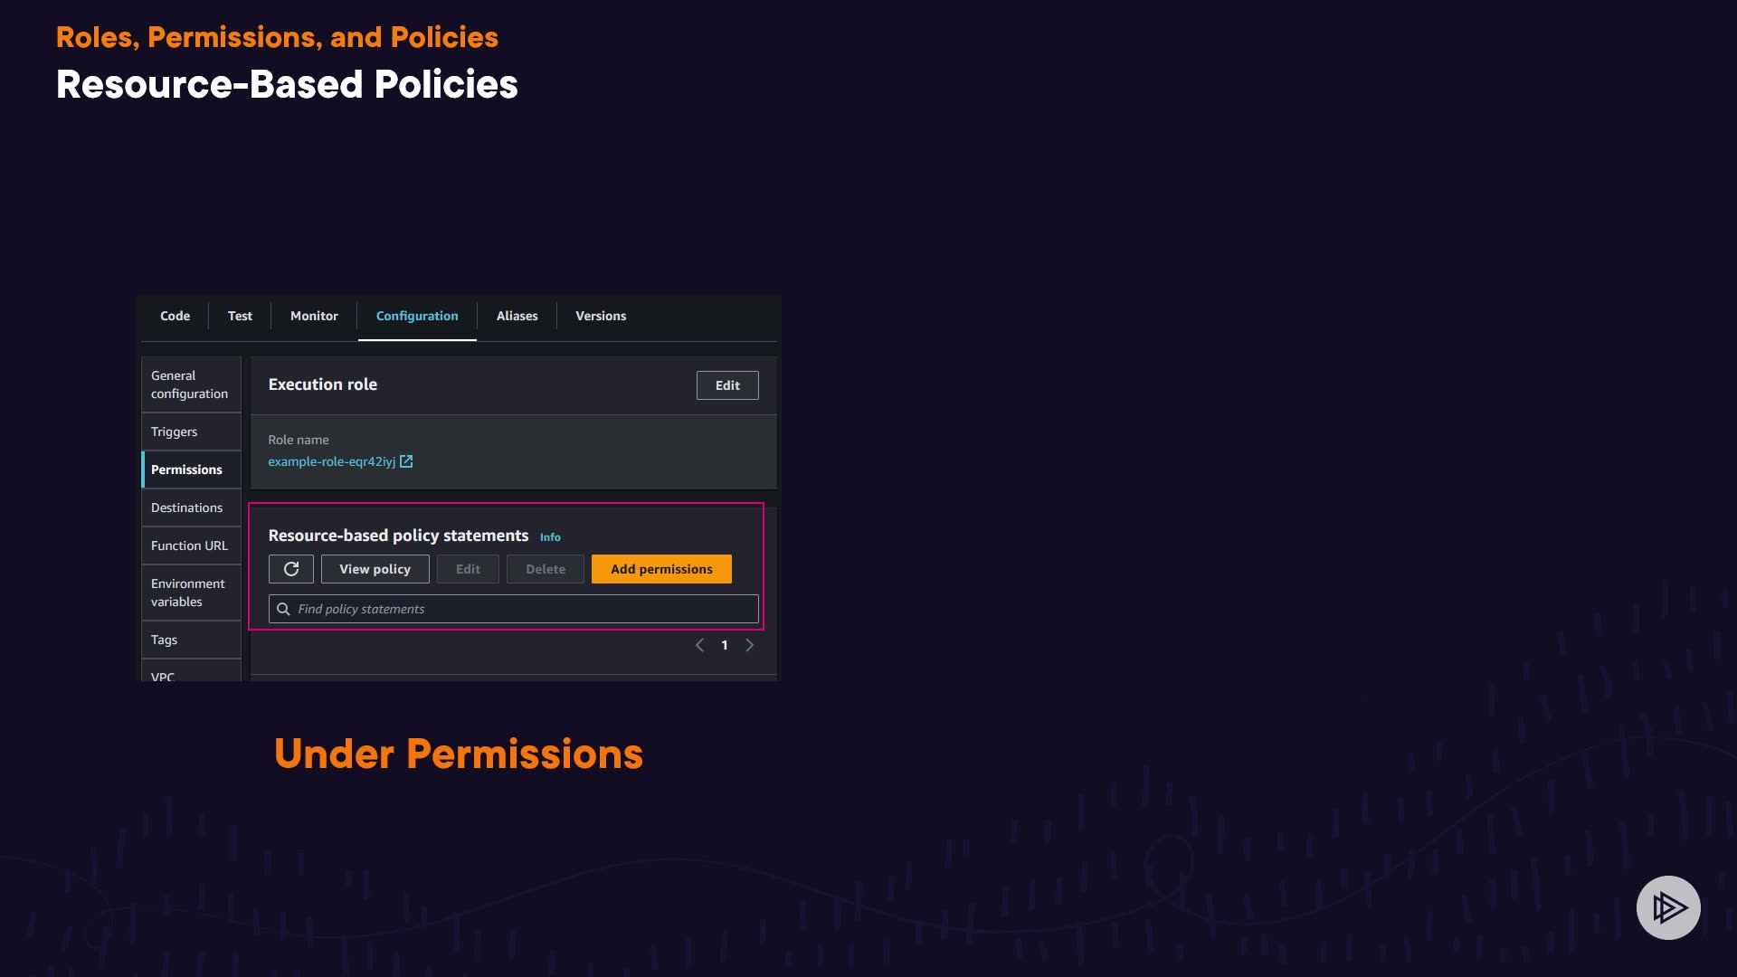Switch to the Code tab
1737x977 pixels.
point(175,316)
